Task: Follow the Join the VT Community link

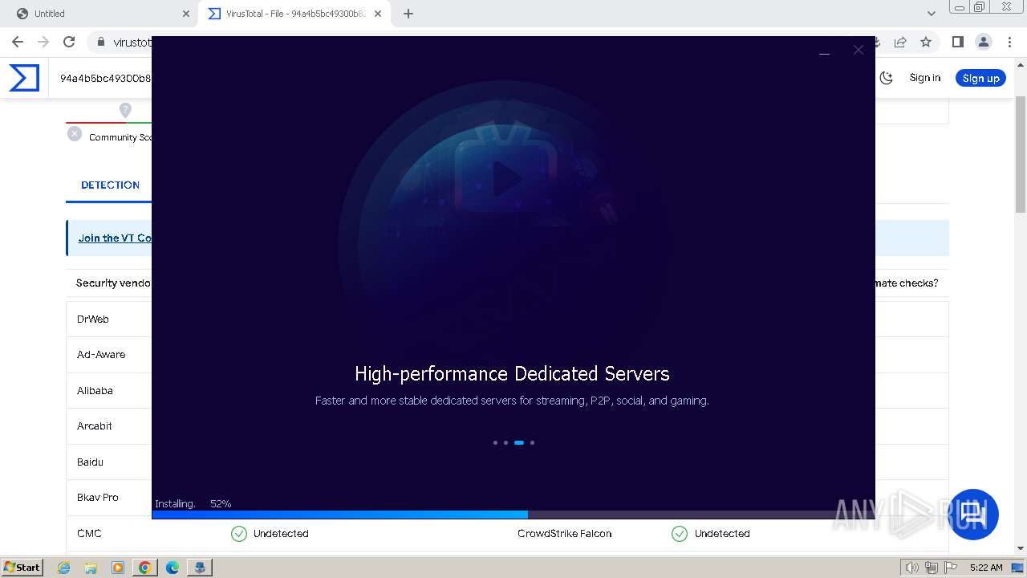Action: (x=114, y=238)
